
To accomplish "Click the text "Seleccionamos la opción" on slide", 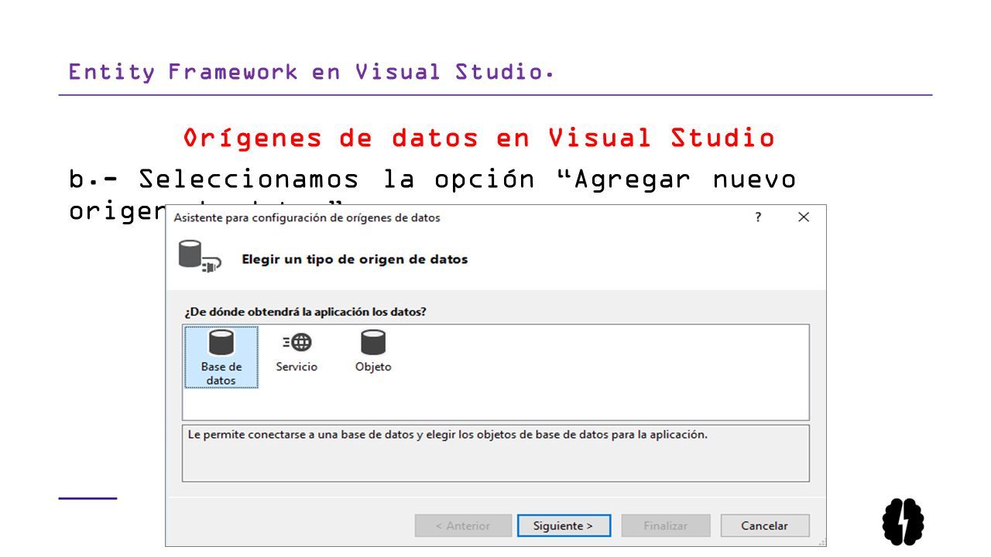I will tap(331, 179).
